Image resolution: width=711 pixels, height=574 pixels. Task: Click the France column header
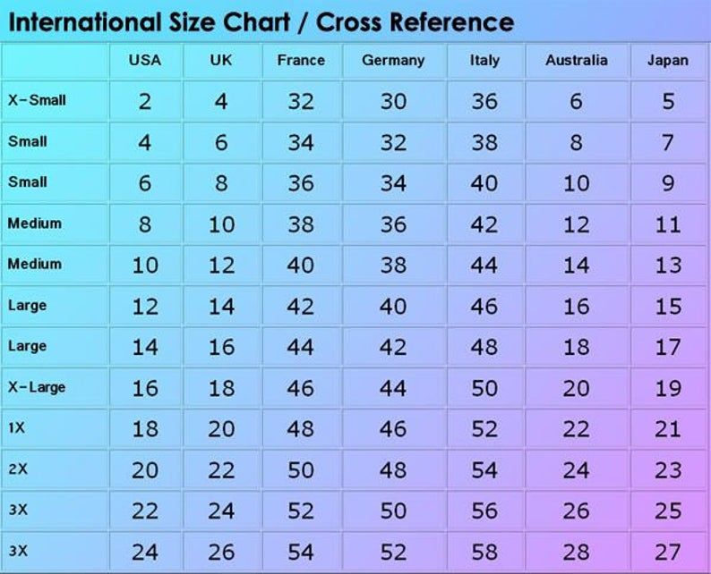301,61
